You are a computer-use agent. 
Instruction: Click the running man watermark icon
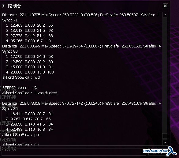172,151
